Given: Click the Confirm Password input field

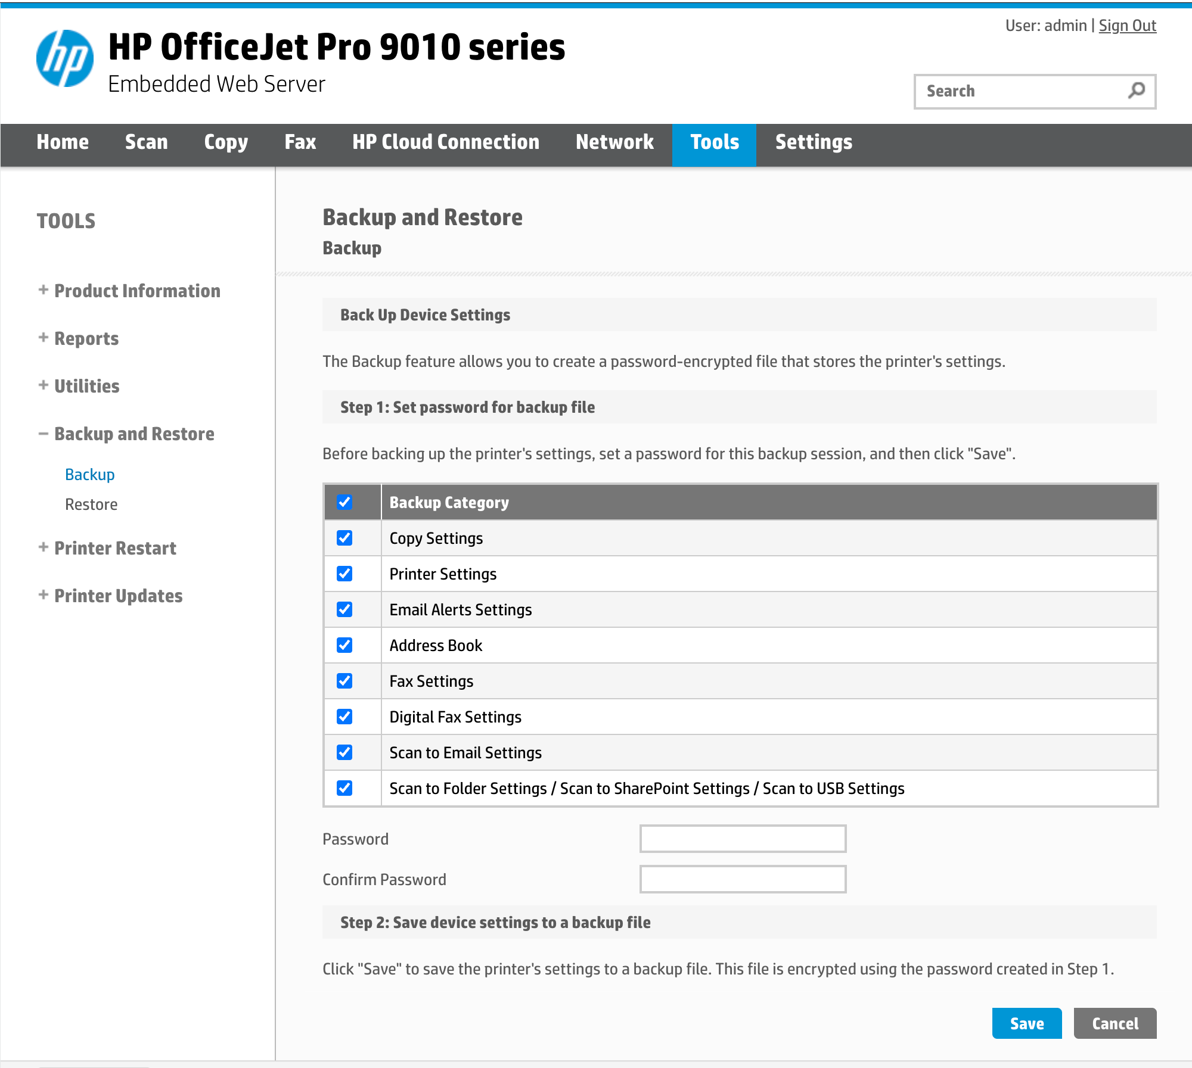Looking at the screenshot, I should tap(743, 879).
